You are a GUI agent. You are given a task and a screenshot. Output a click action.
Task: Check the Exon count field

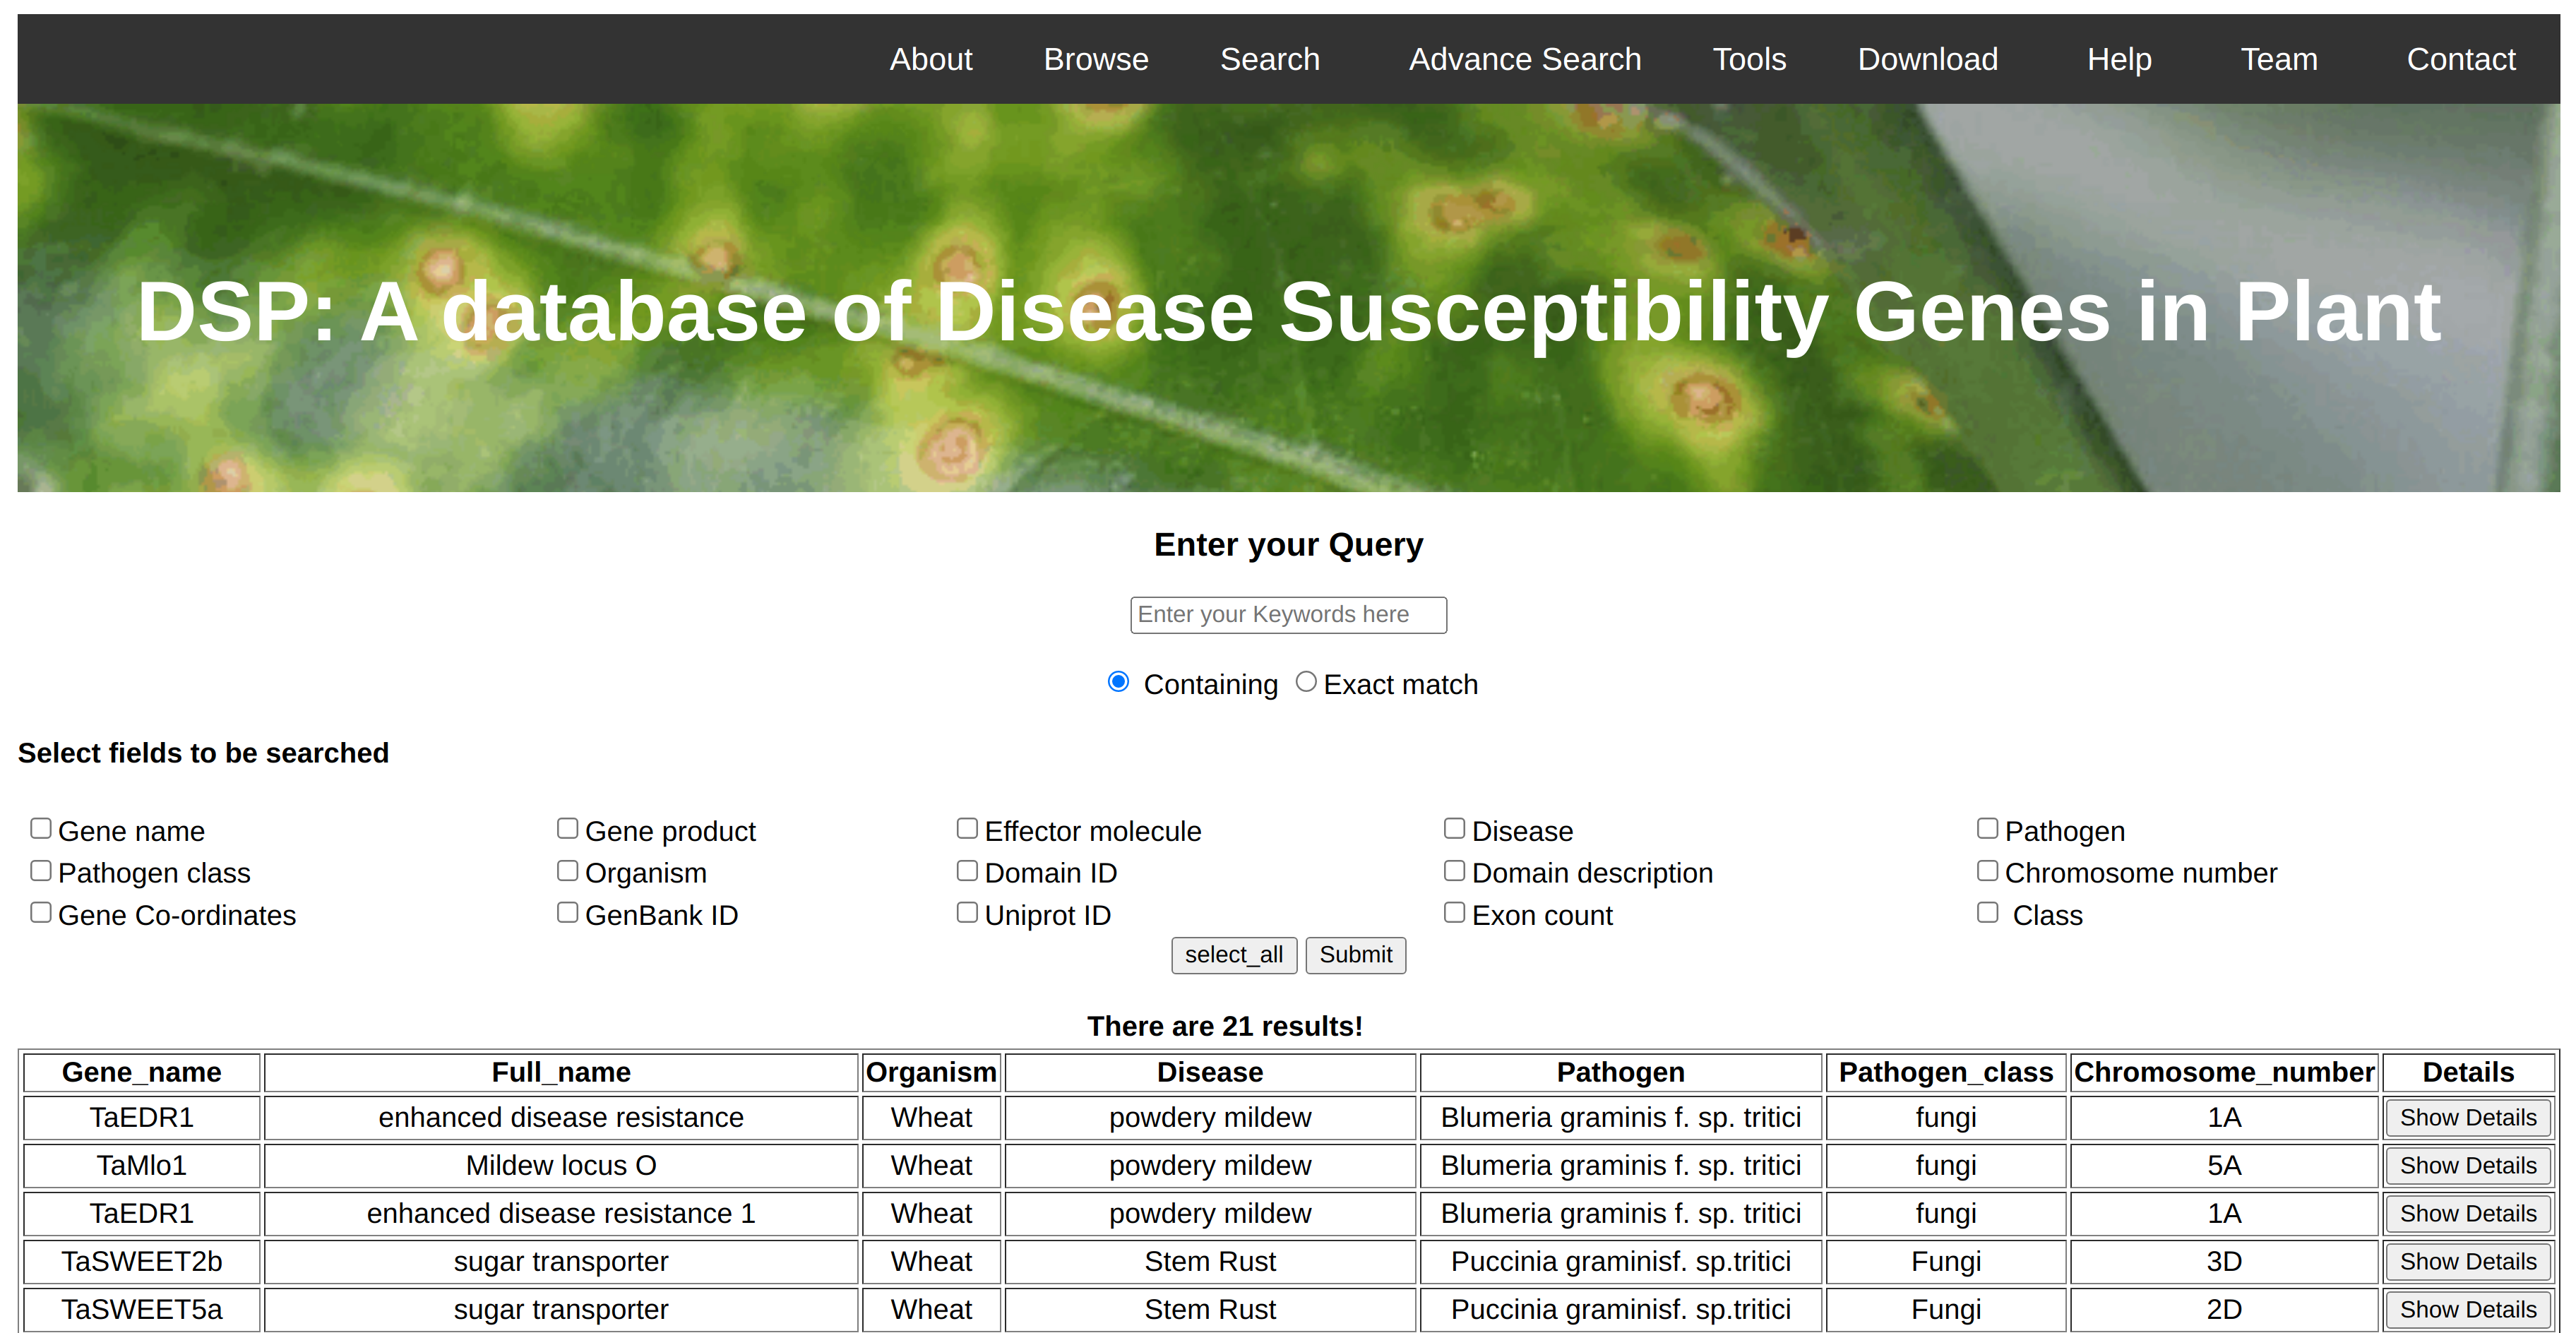coord(1454,912)
